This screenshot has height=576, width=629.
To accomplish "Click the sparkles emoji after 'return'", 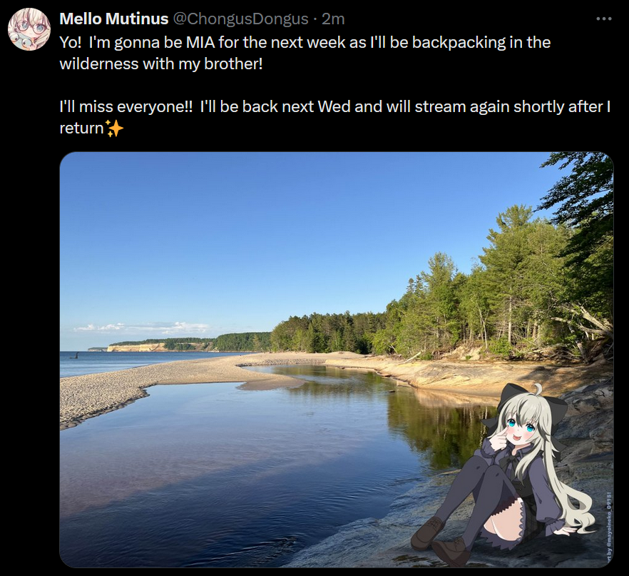I will click(114, 128).
